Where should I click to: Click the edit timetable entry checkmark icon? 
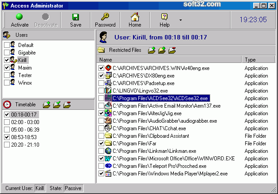57,105
